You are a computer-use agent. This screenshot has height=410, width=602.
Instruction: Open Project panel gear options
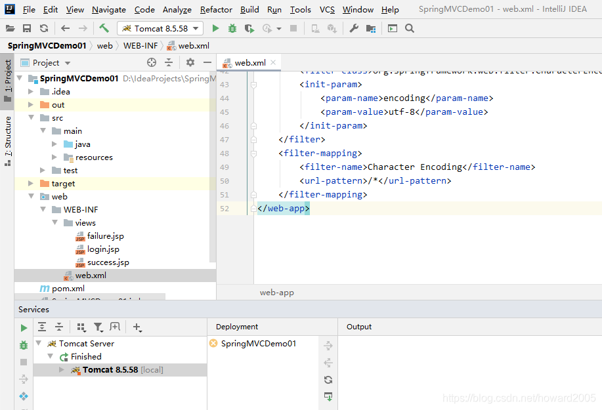pos(190,62)
